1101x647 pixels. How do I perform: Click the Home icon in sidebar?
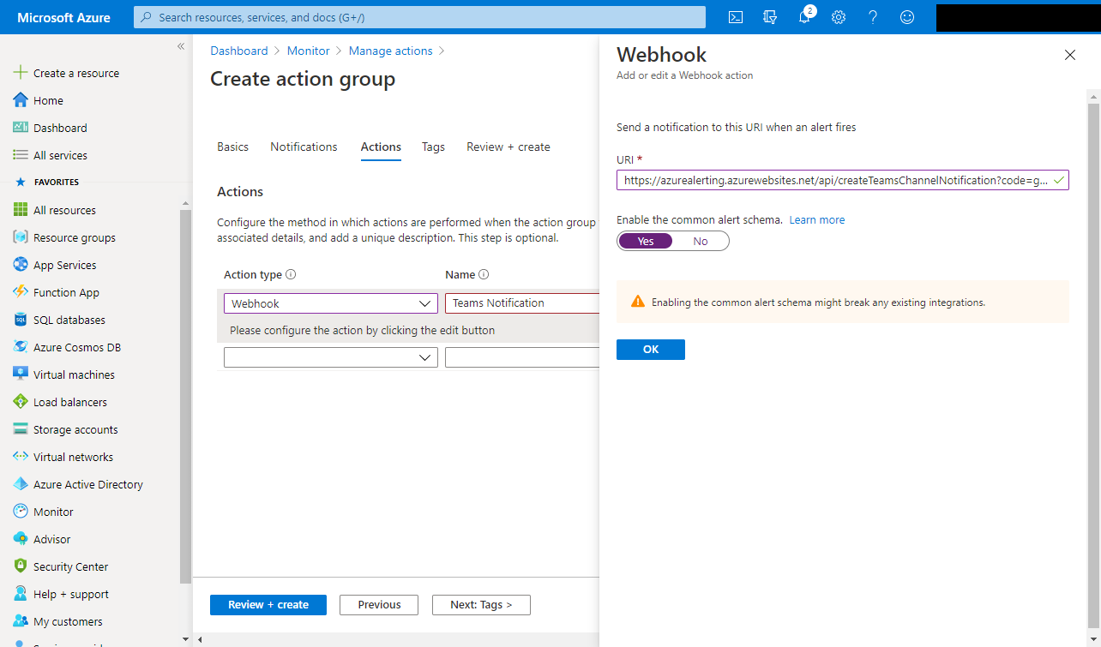pyautogui.click(x=21, y=100)
